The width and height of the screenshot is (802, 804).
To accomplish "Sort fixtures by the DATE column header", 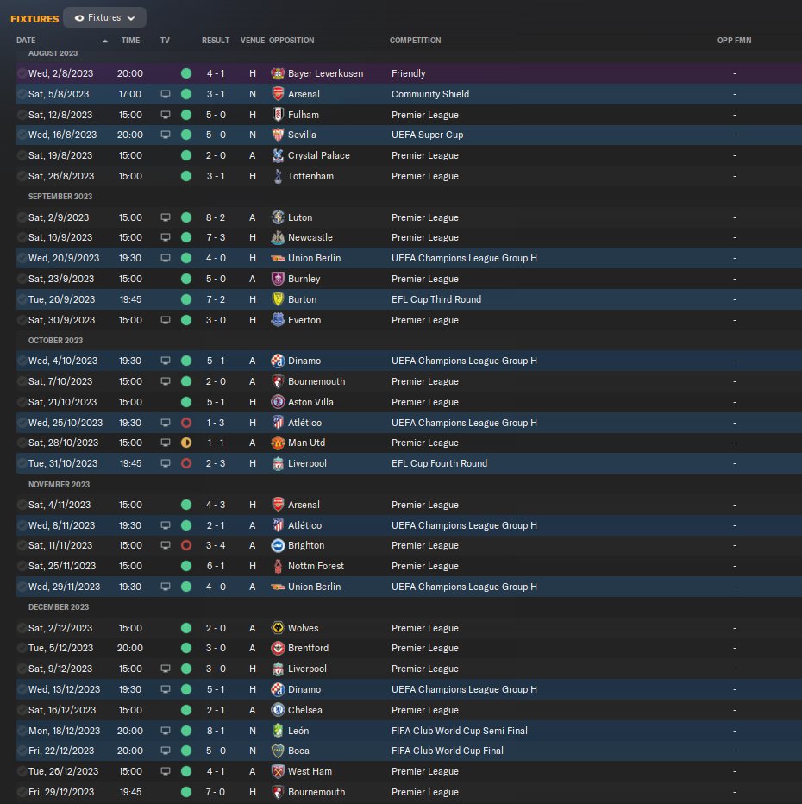I will point(26,40).
